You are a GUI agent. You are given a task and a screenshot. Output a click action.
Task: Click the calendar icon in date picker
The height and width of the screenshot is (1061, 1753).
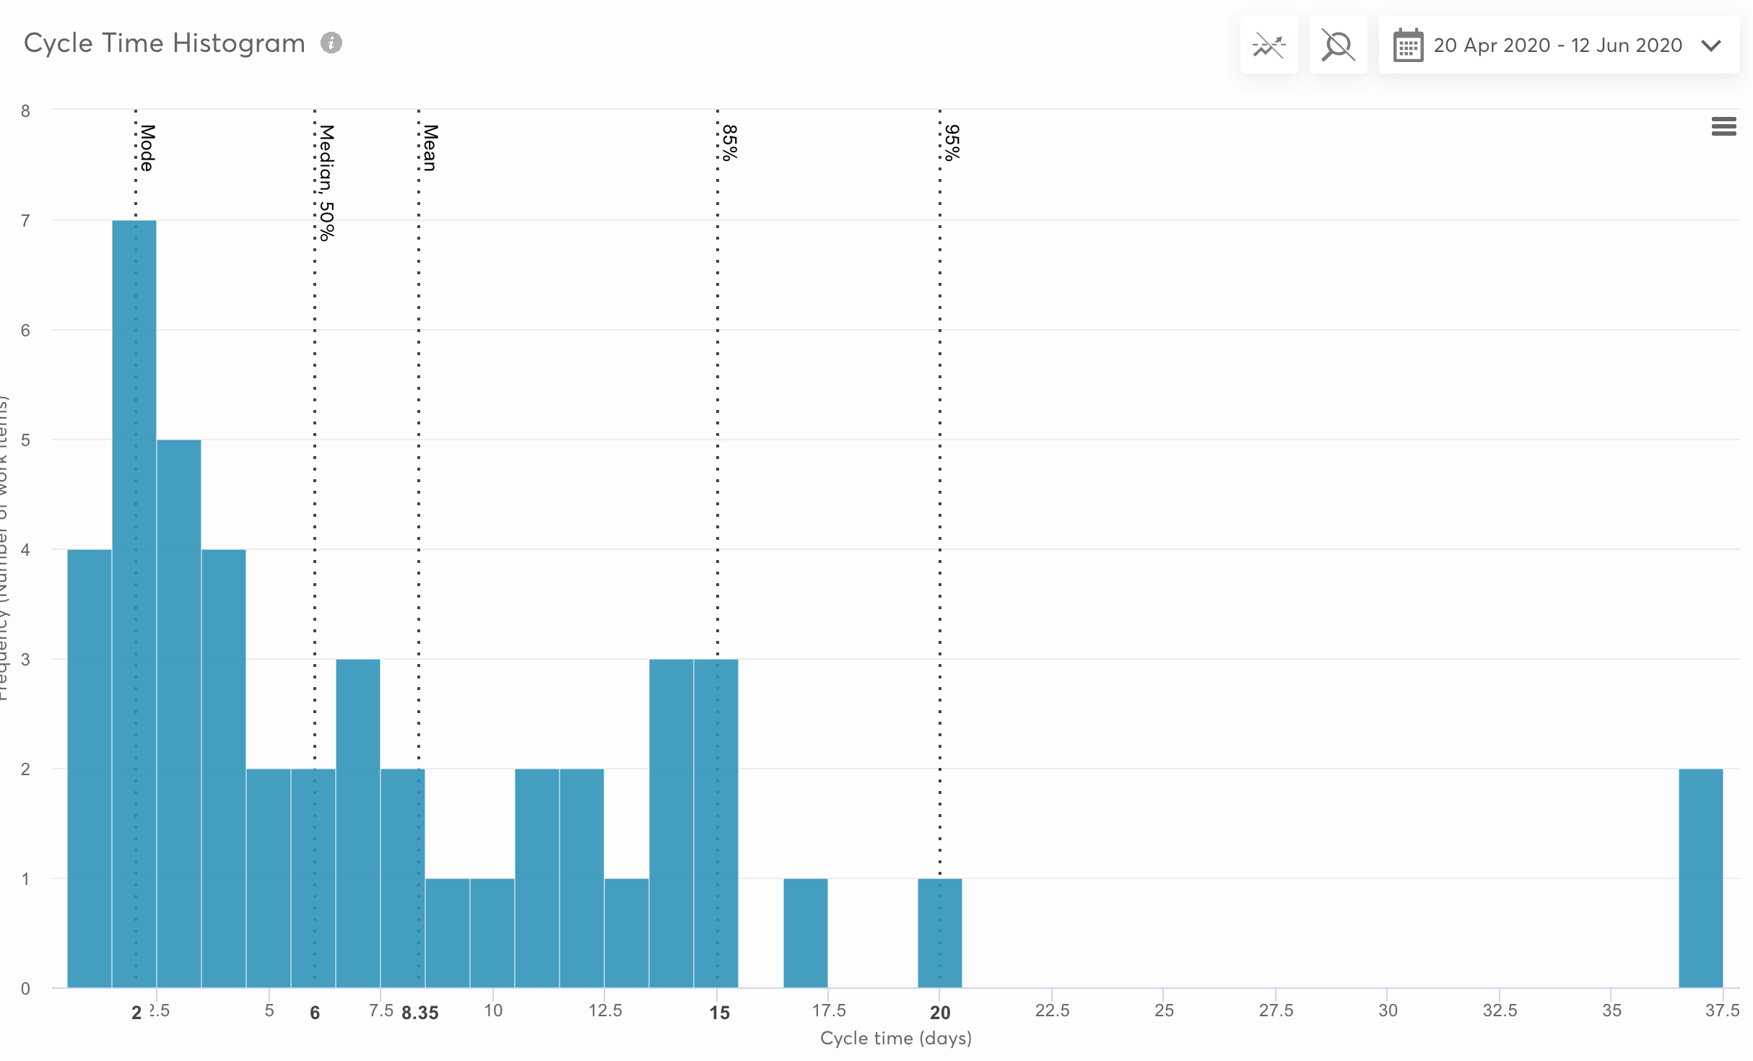pos(1408,45)
